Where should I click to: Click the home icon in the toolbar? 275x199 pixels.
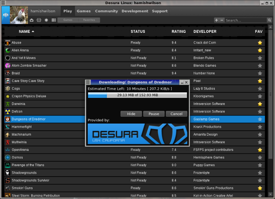31,20
